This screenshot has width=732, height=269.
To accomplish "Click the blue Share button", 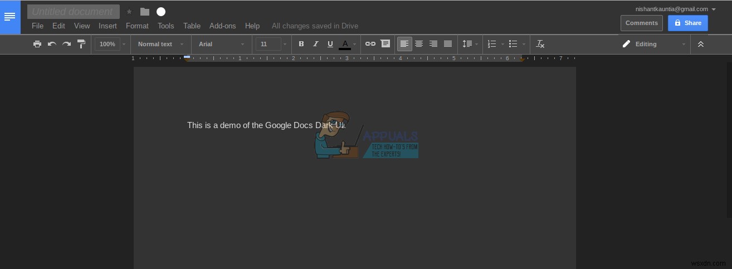I will tap(688, 23).
